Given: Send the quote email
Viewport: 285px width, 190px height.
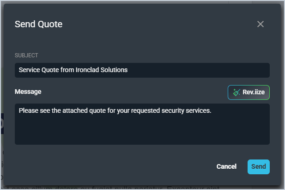Looking at the screenshot, I should pos(258,166).
